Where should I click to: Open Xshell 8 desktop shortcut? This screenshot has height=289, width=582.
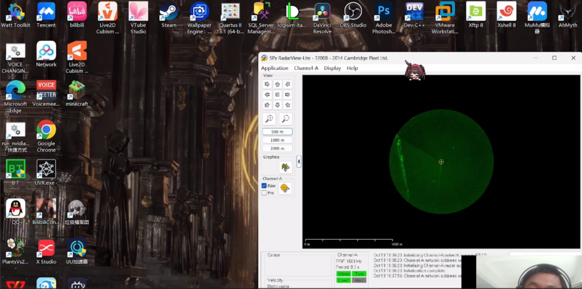507,15
